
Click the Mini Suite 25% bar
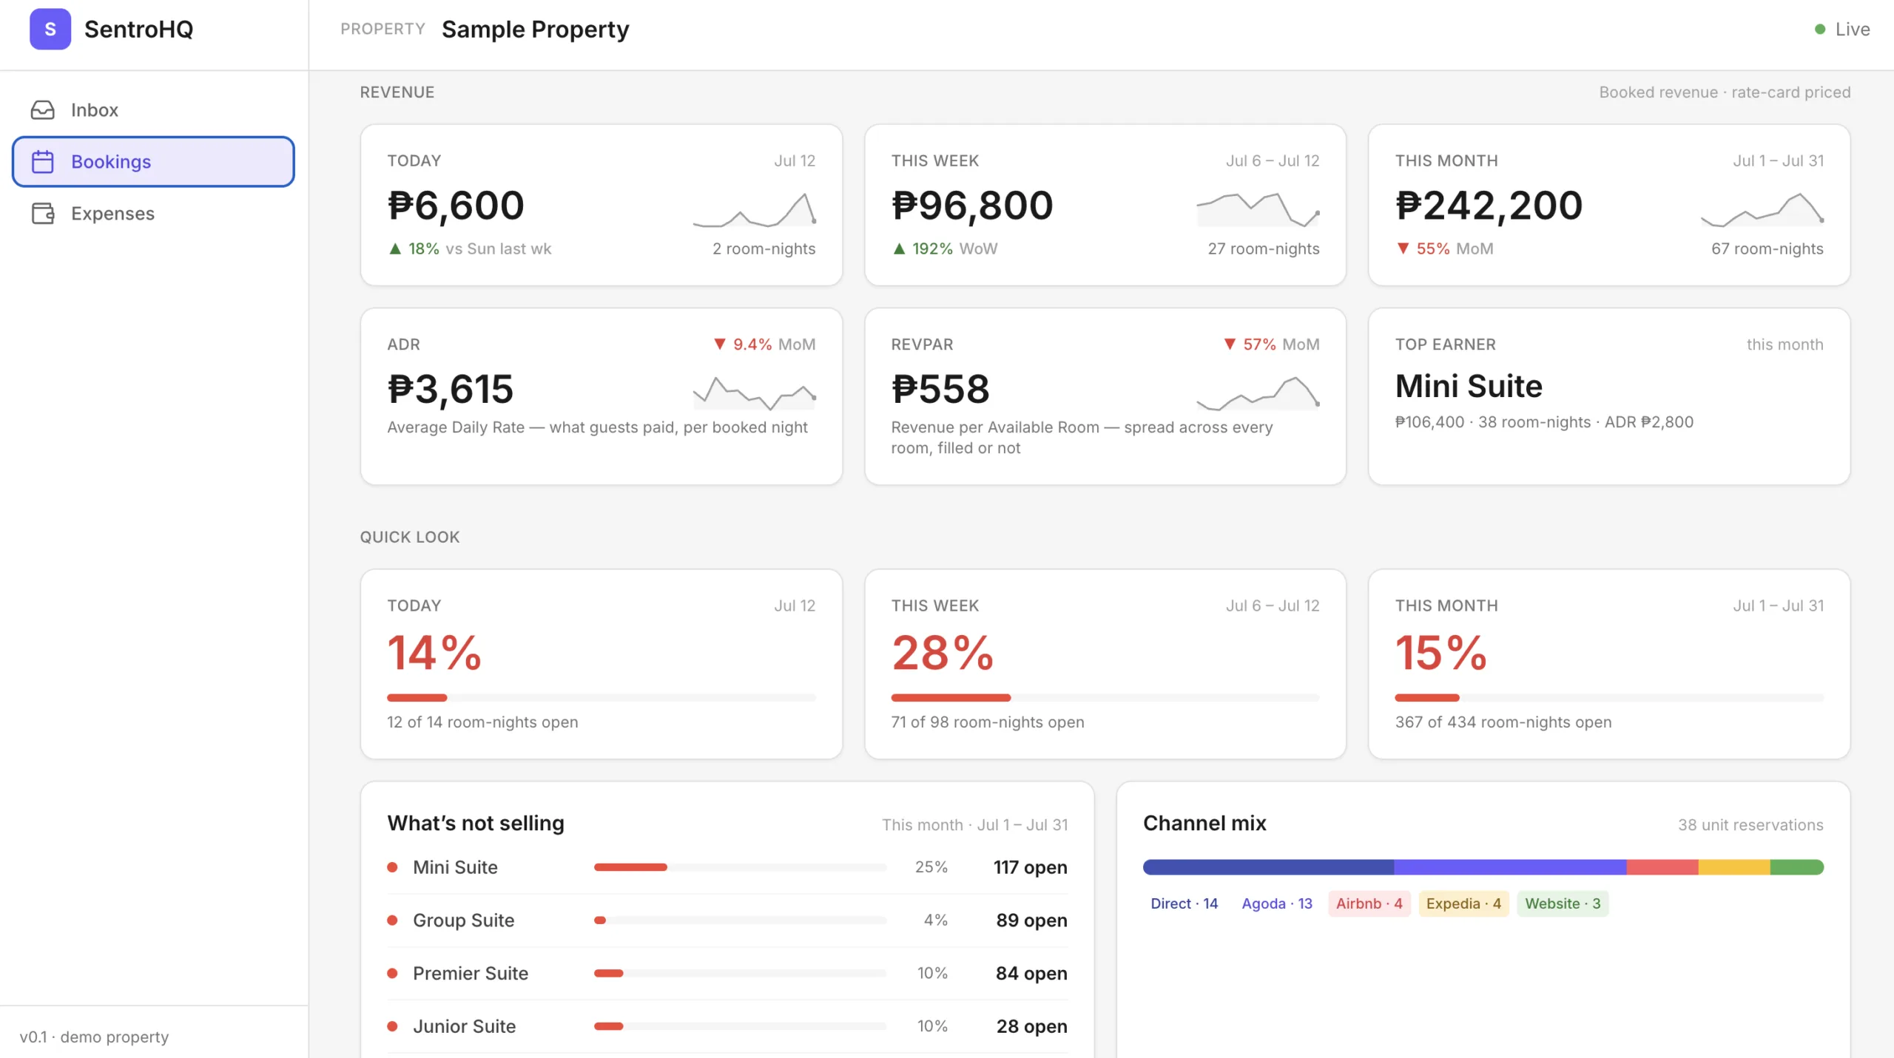pos(740,867)
